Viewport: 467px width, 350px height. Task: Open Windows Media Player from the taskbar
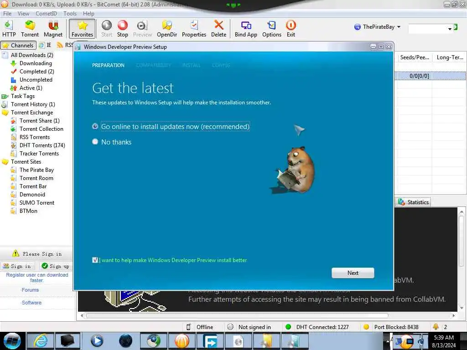(97, 341)
